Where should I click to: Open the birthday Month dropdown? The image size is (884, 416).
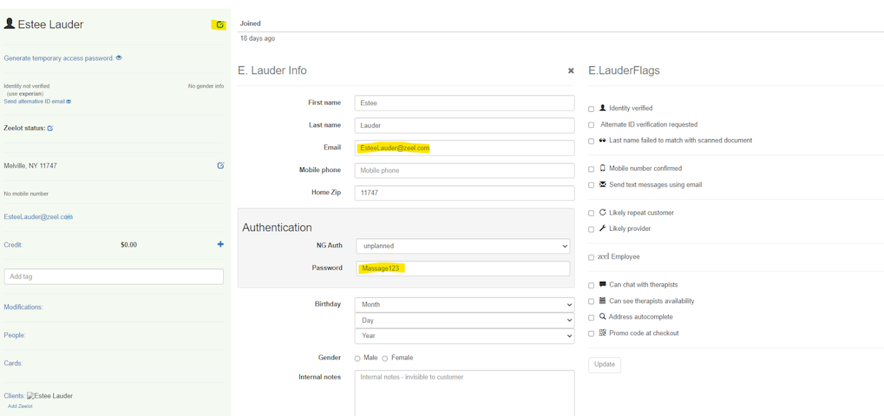[464, 305]
